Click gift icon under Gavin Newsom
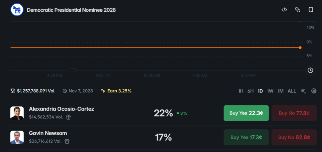The width and height of the screenshot is (322, 152). tap(67, 141)
